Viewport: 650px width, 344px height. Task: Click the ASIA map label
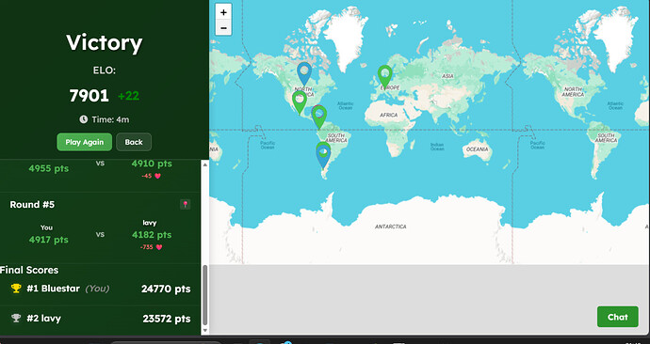pyautogui.click(x=447, y=76)
